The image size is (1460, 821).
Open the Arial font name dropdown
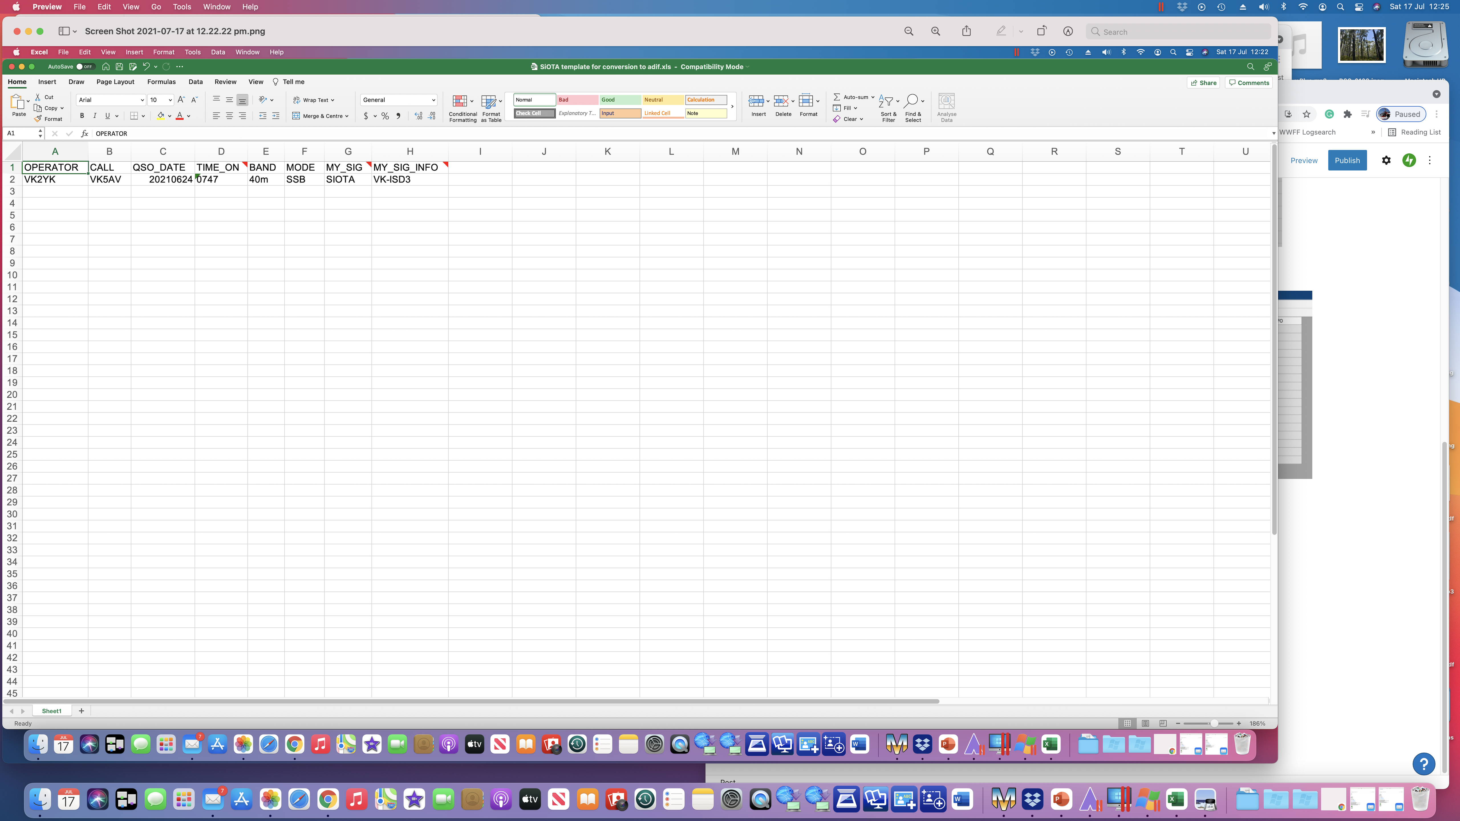pyautogui.click(x=142, y=100)
